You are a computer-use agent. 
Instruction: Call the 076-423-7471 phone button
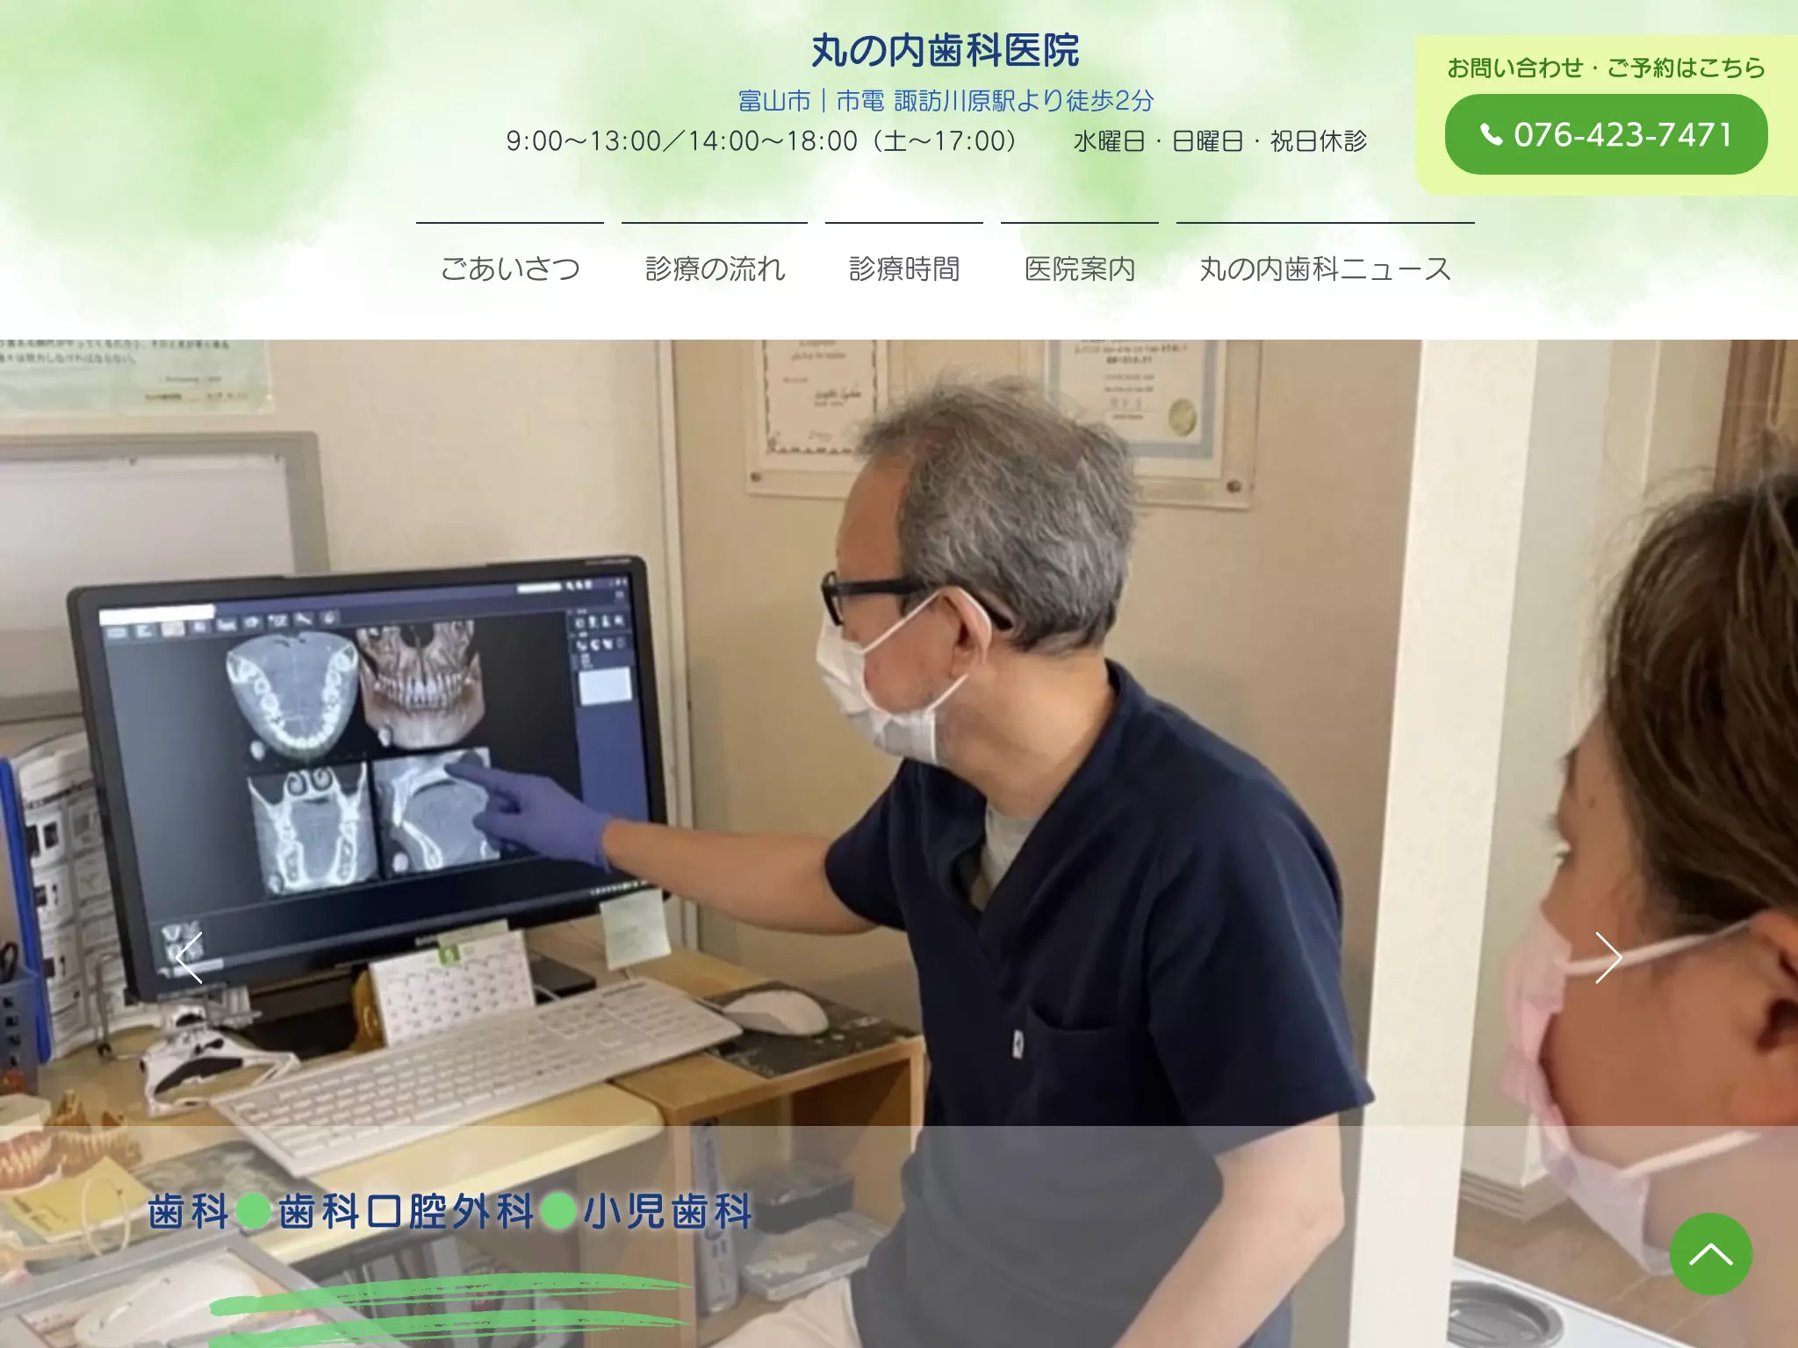[x=1606, y=134]
